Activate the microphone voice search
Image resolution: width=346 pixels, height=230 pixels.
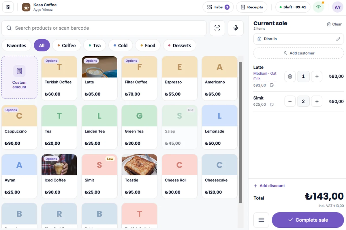tap(236, 28)
